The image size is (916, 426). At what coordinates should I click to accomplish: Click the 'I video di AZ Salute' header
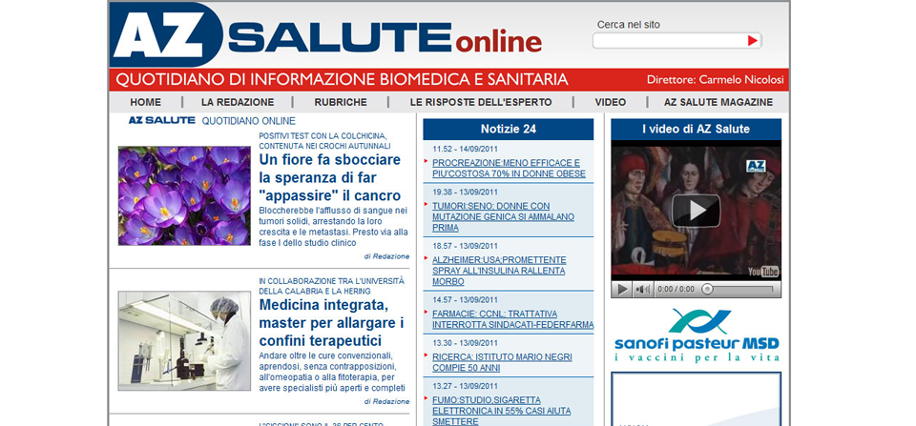(x=696, y=130)
